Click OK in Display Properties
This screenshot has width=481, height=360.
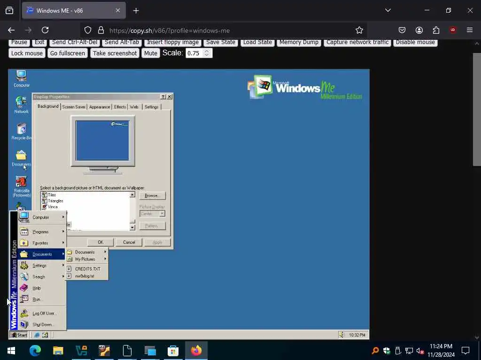101,242
